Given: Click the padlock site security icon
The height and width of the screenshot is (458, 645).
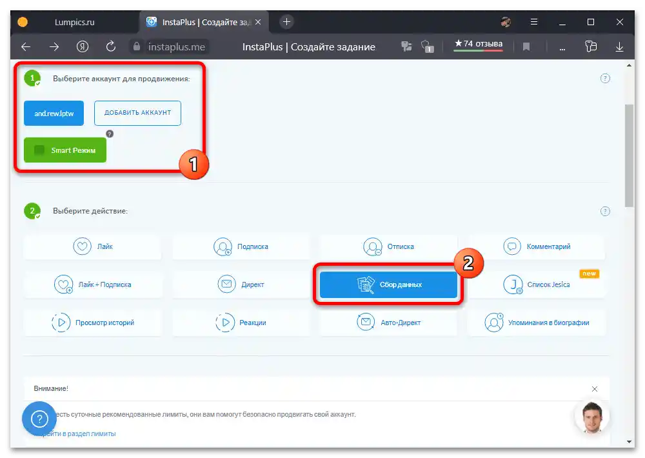Looking at the screenshot, I should pos(137,46).
